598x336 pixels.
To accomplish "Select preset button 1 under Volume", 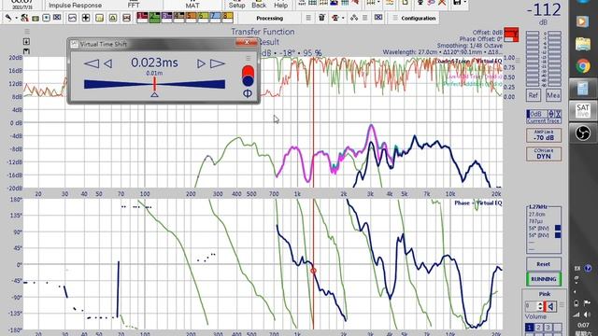I will pos(529,328).
